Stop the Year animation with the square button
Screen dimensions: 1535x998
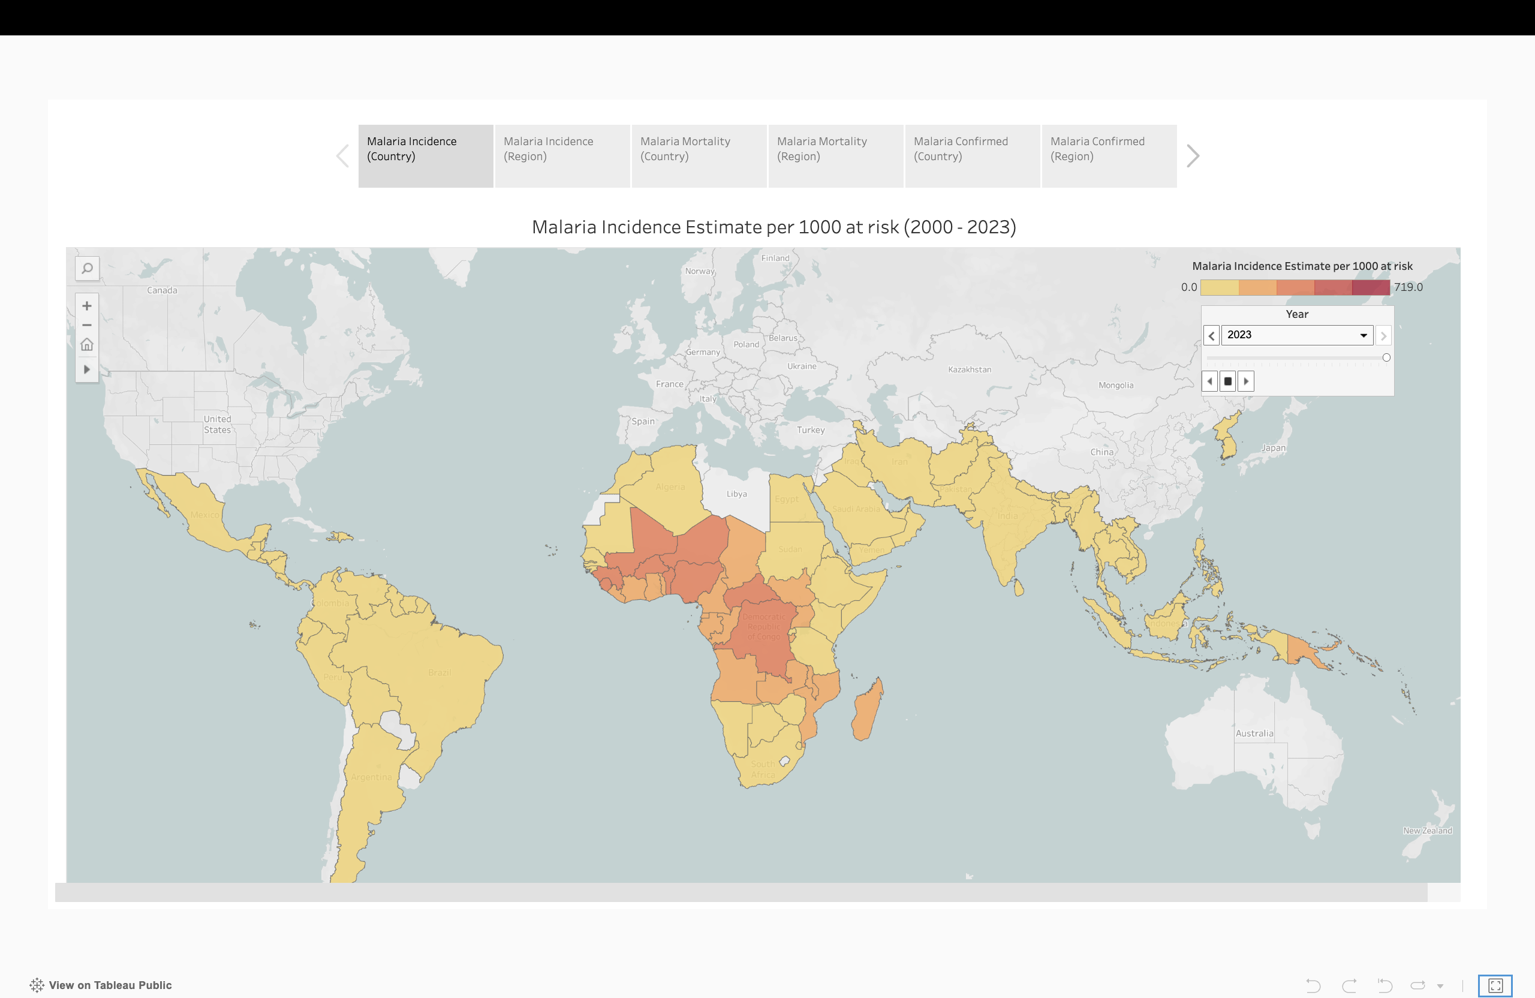click(1227, 381)
